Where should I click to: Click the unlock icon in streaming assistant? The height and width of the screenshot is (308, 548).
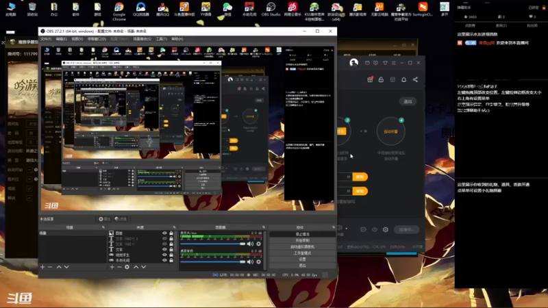[381, 79]
